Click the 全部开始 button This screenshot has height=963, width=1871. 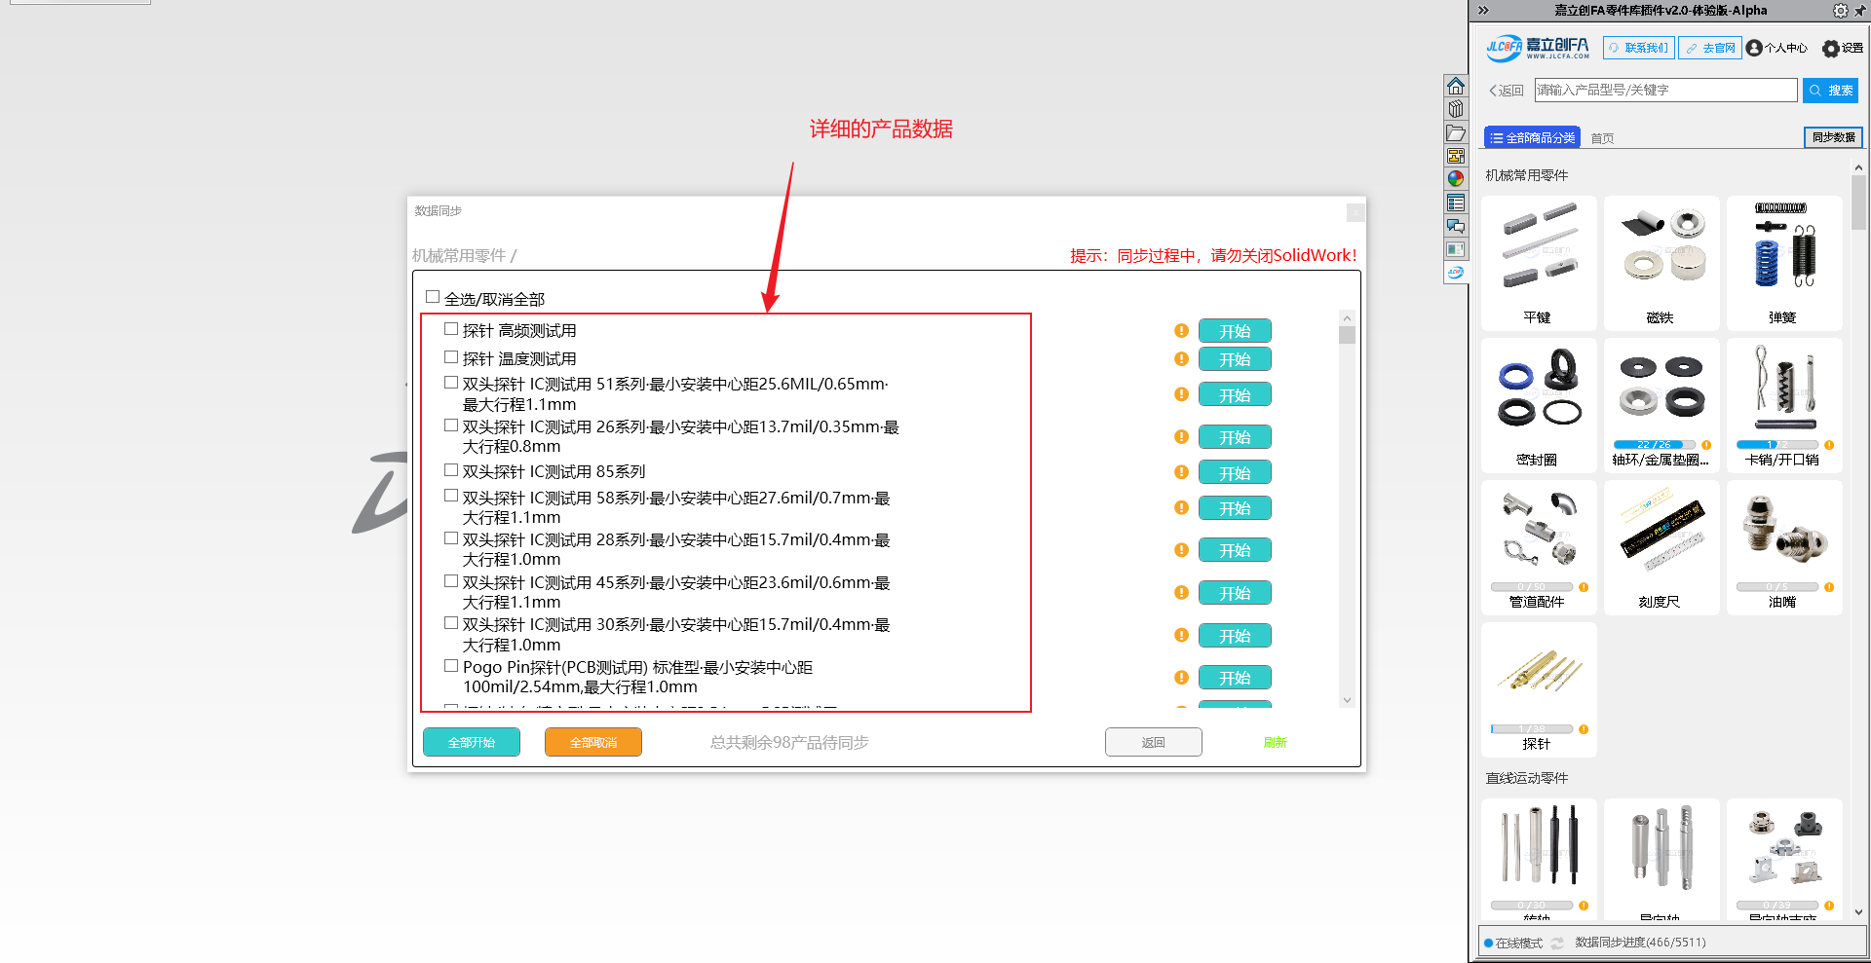(x=472, y=742)
